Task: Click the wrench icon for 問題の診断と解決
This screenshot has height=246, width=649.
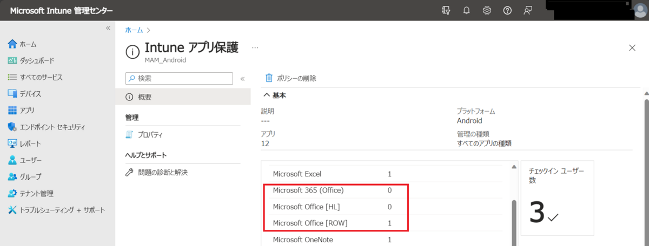Action: coord(129,173)
